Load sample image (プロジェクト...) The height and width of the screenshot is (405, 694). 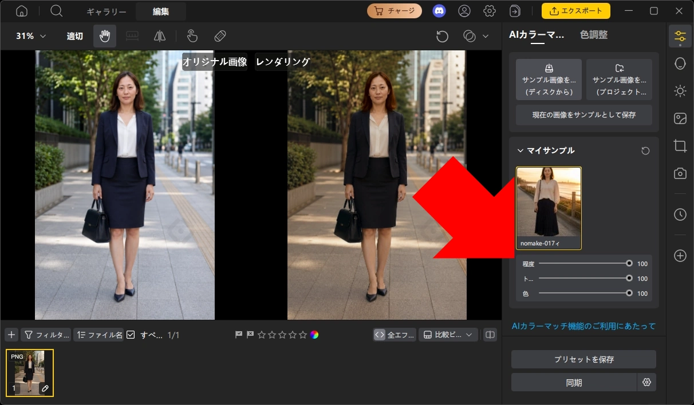pyautogui.click(x=619, y=80)
